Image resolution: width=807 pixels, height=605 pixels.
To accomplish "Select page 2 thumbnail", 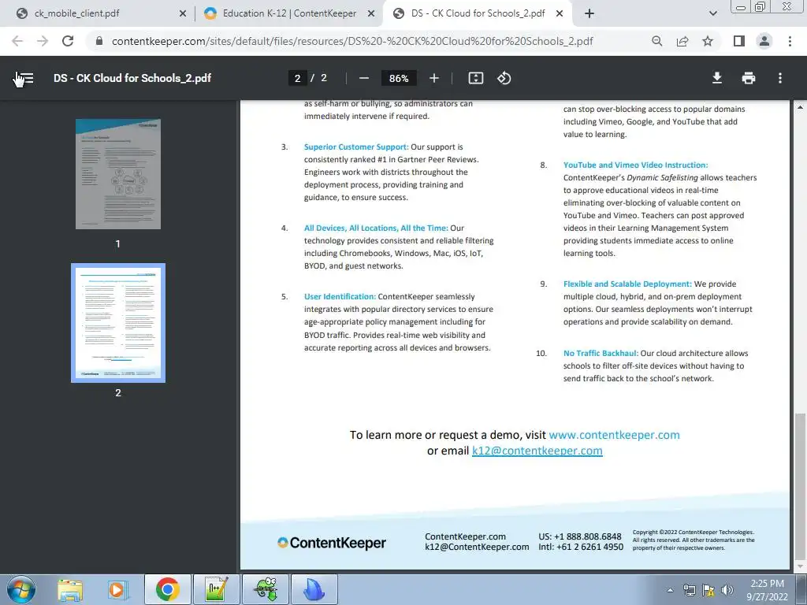I will [x=118, y=323].
